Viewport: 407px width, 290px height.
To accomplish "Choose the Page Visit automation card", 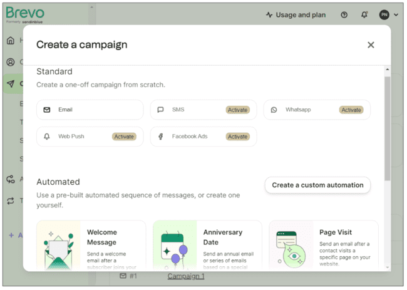I will click(x=323, y=246).
